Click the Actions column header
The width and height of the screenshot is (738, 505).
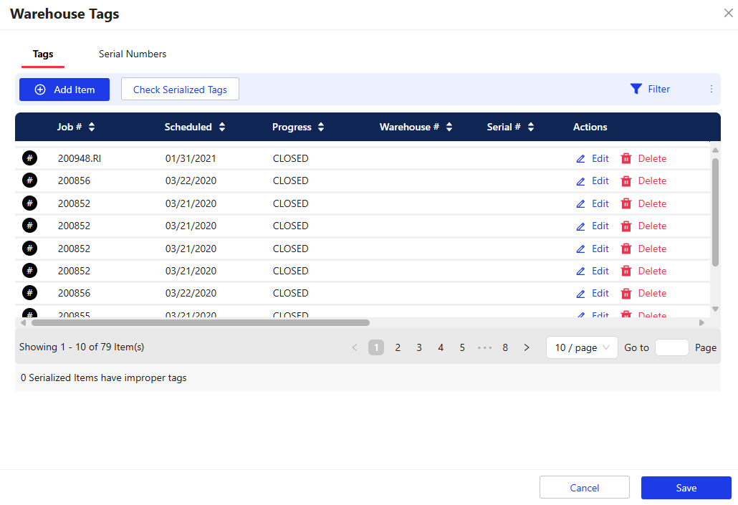coord(590,127)
